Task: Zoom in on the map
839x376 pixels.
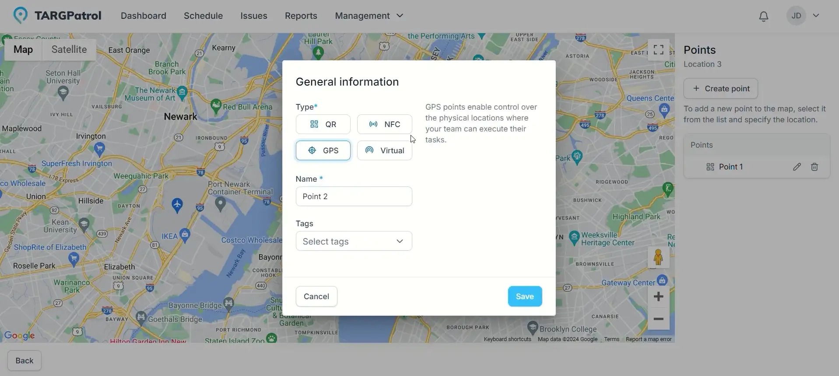Action: [658, 297]
